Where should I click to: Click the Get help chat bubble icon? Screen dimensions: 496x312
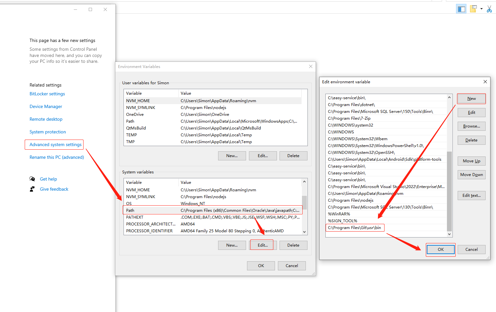(x=32, y=179)
